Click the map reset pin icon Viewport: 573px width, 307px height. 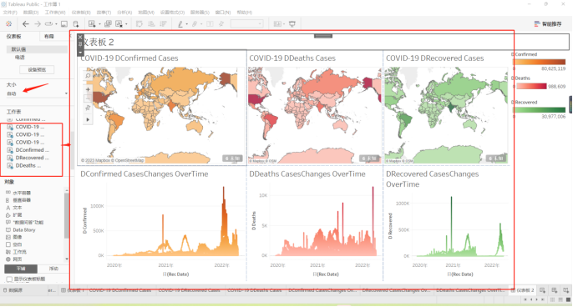click(88, 108)
